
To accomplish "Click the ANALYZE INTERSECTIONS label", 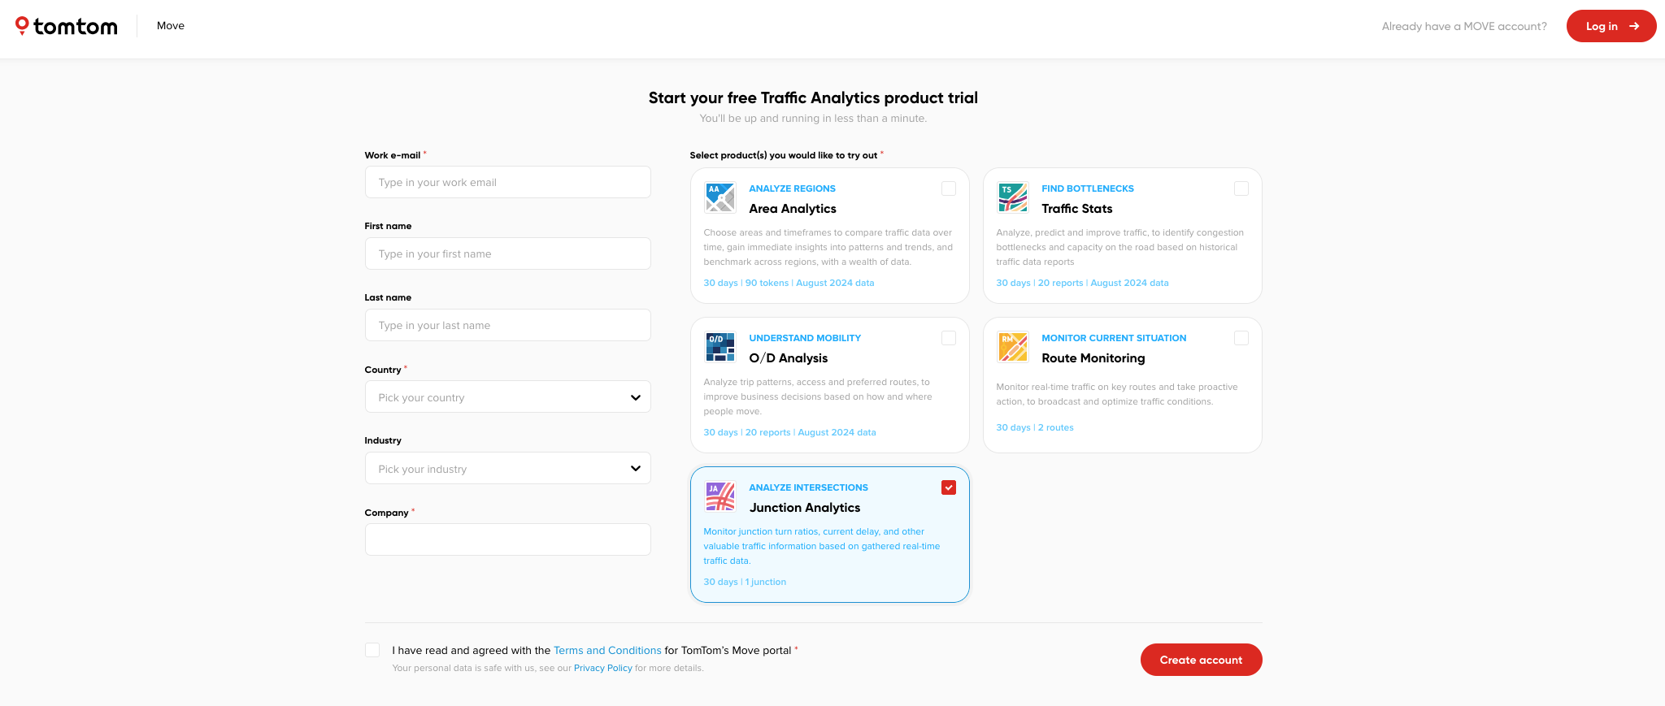I will pyautogui.click(x=808, y=487).
